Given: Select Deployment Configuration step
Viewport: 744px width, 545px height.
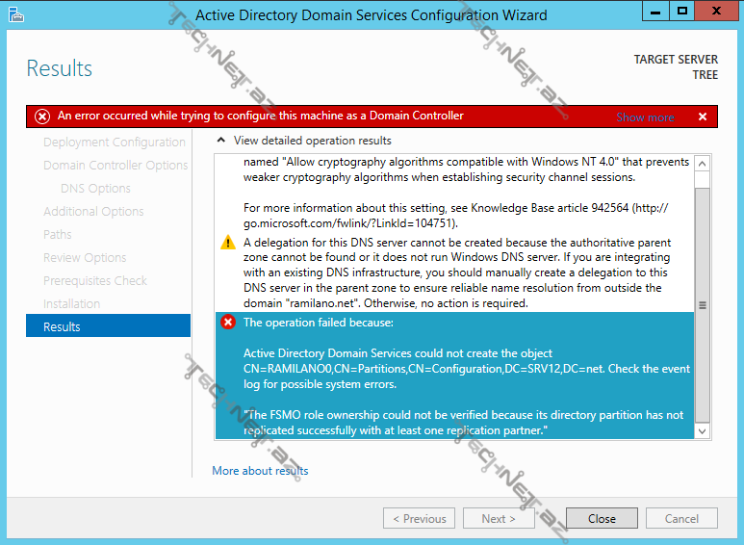Looking at the screenshot, I should pos(114,142).
